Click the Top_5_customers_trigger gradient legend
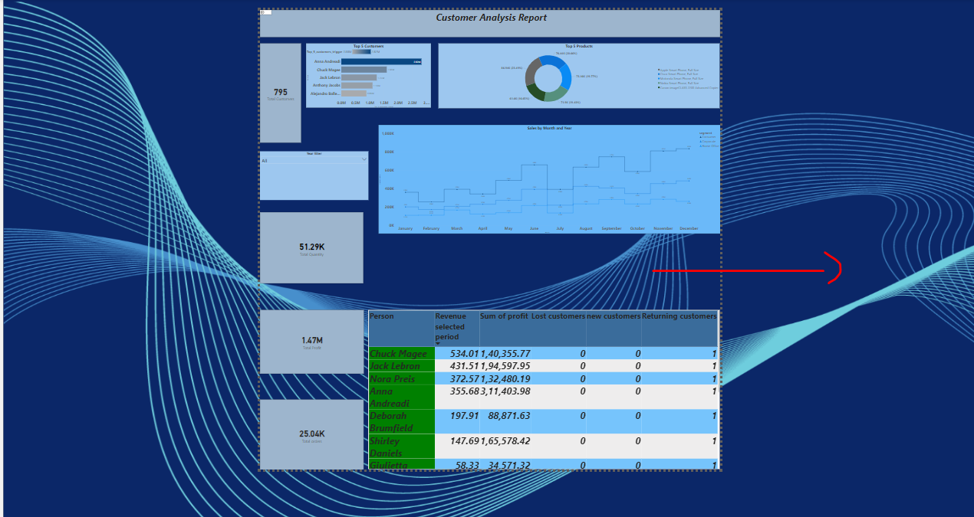The image size is (974, 517). pos(361,51)
